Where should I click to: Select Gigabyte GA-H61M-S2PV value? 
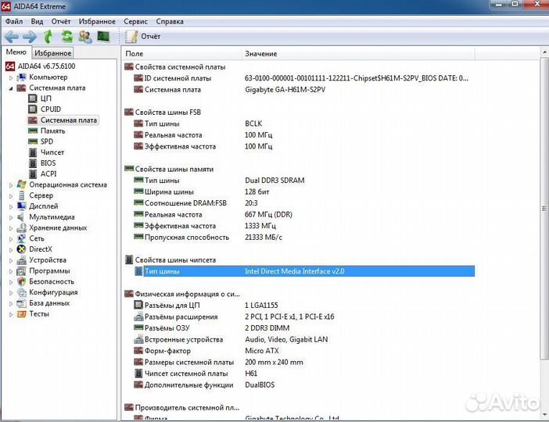(285, 90)
